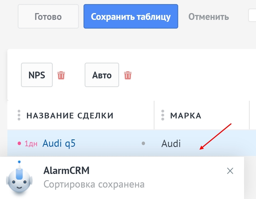Dismiss the AlarmCRM notification with X
Image resolution: width=256 pixels, height=199 pixels.
[x=230, y=171]
